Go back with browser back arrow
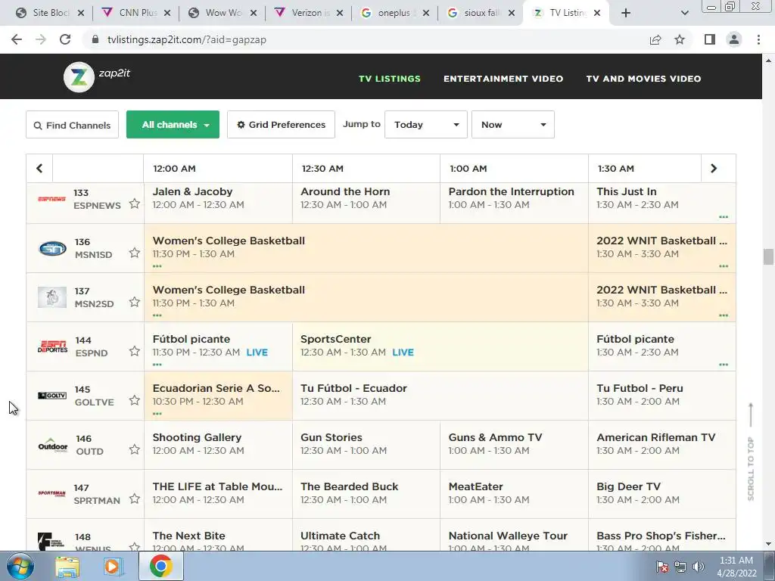 pyautogui.click(x=17, y=39)
